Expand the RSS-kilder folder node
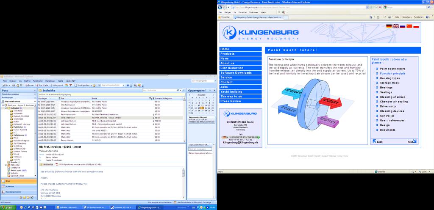The image size is (434, 210). point(6,165)
